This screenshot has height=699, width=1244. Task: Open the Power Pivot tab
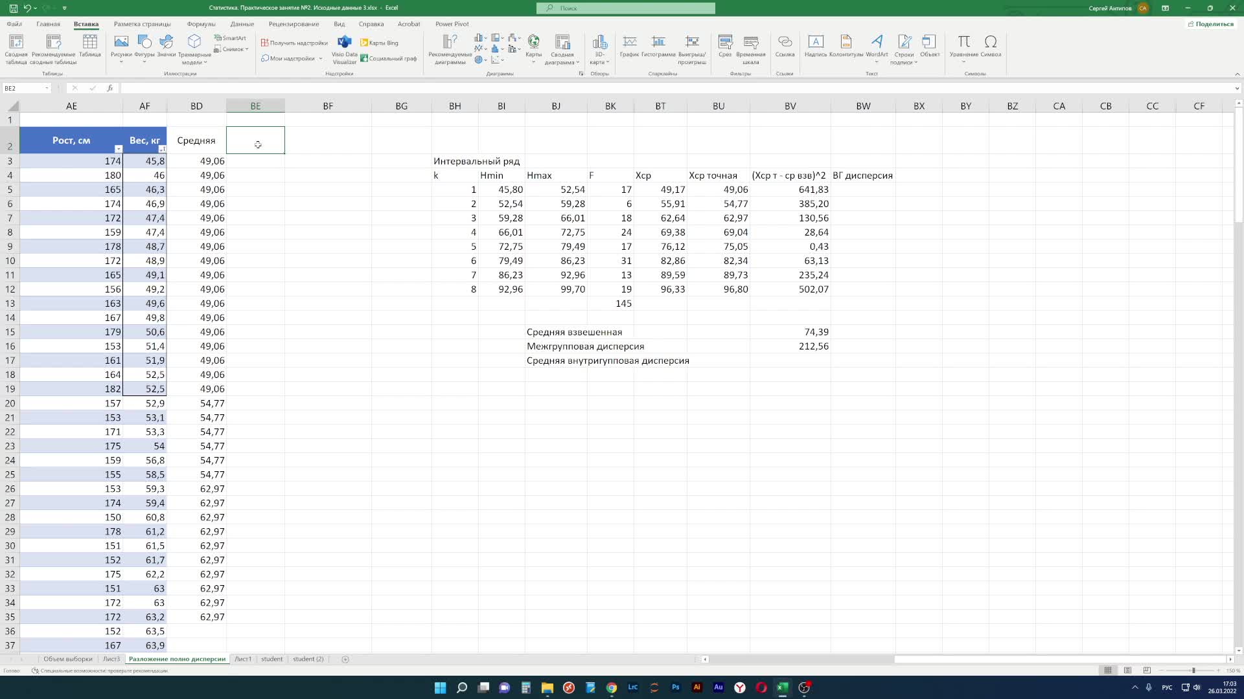click(x=452, y=24)
